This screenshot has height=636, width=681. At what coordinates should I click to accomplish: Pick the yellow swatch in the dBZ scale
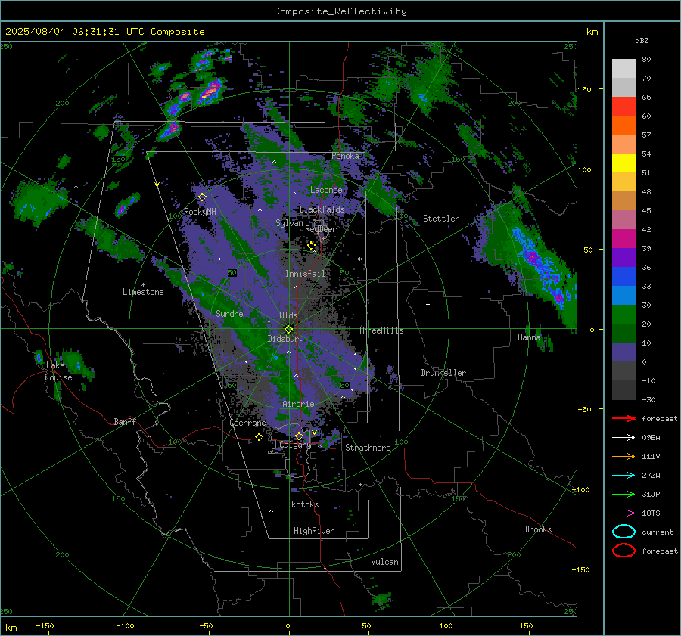(623, 163)
